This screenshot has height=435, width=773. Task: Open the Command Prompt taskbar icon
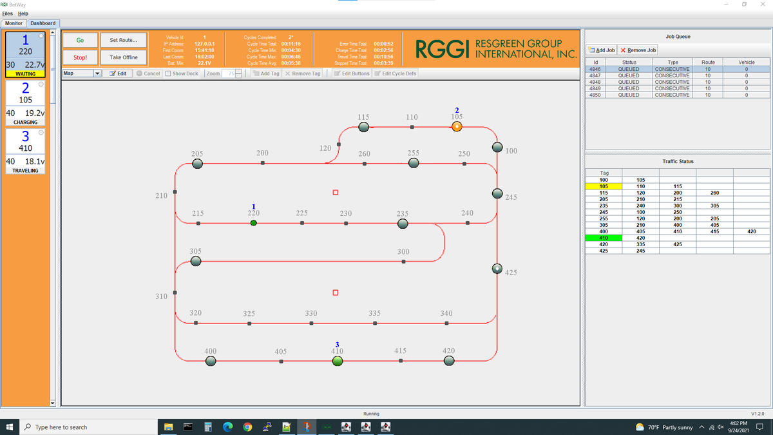coord(188,427)
